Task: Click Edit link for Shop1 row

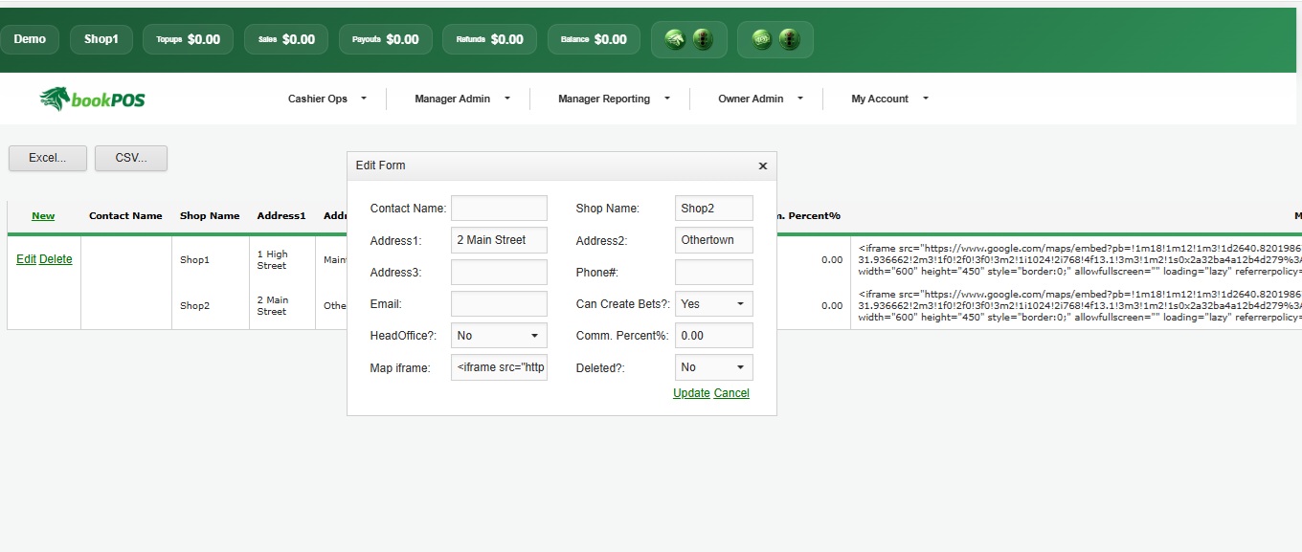Action: [26, 259]
